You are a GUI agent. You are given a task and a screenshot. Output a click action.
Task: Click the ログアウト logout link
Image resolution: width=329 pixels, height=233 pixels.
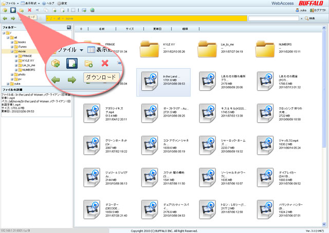point(318,10)
